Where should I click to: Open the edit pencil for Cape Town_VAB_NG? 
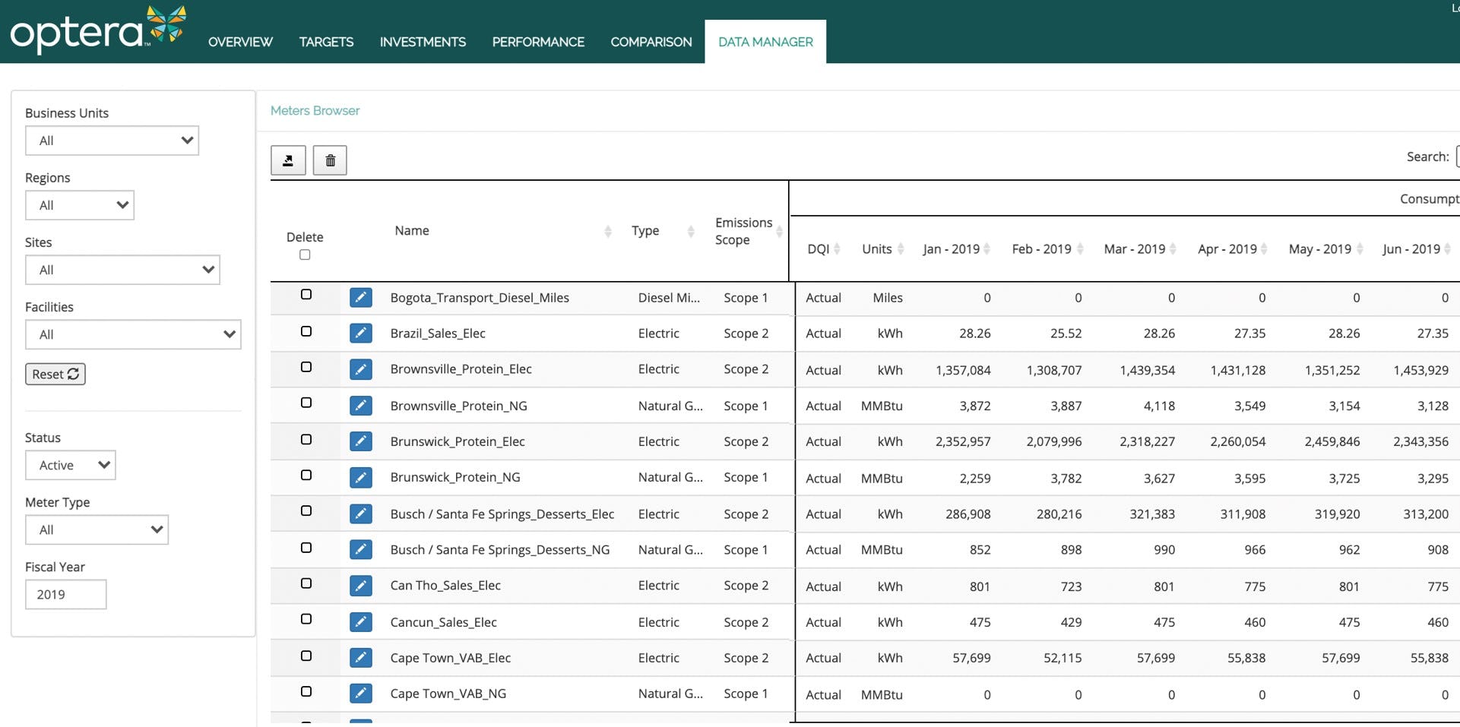point(360,693)
